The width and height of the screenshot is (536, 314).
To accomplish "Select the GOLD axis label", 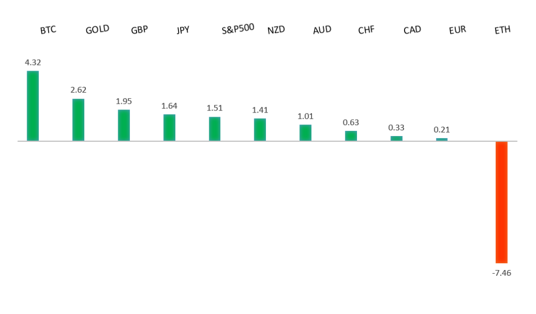I will coord(97,29).
